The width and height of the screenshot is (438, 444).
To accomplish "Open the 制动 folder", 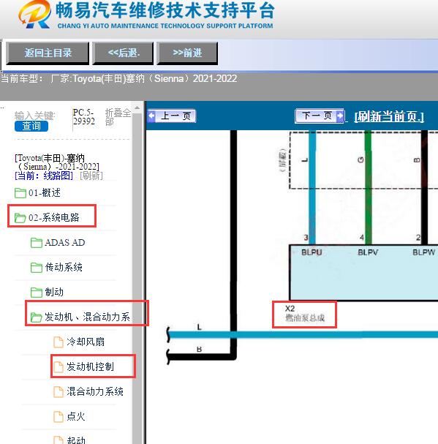I will tap(54, 292).
